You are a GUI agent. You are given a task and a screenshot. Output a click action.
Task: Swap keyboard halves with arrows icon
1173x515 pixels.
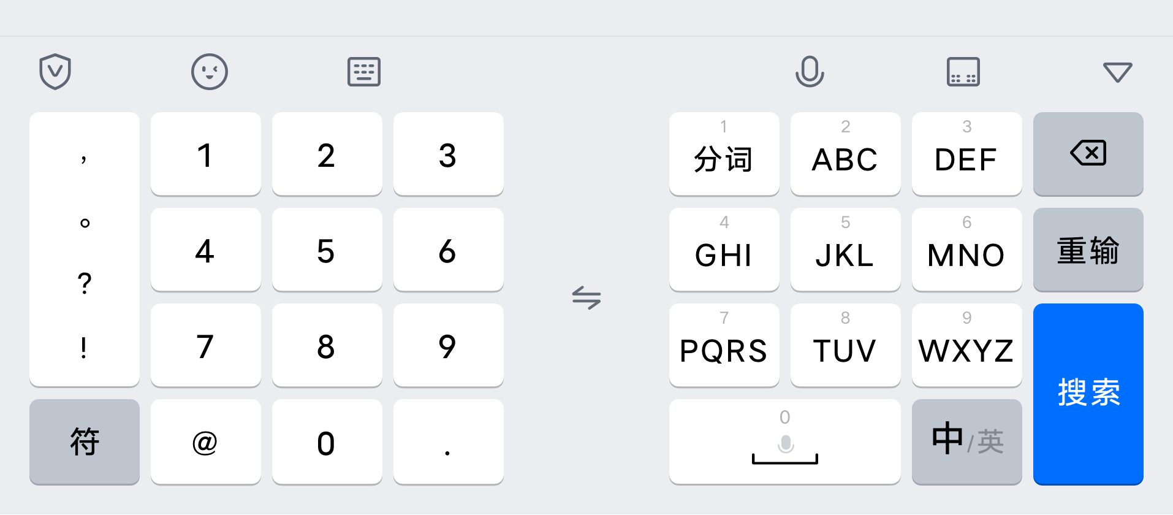click(x=586, y=298)
